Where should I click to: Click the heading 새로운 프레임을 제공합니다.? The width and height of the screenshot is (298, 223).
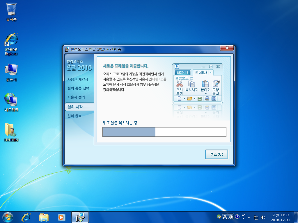click(126, 66)
